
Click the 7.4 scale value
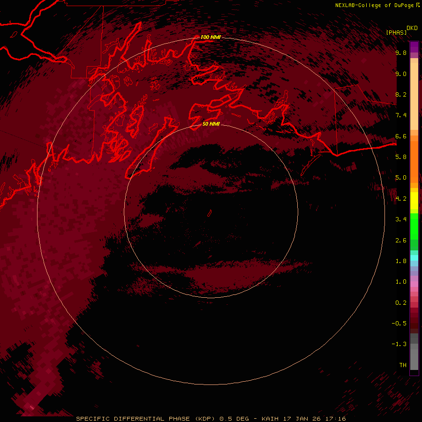(401, 115)
